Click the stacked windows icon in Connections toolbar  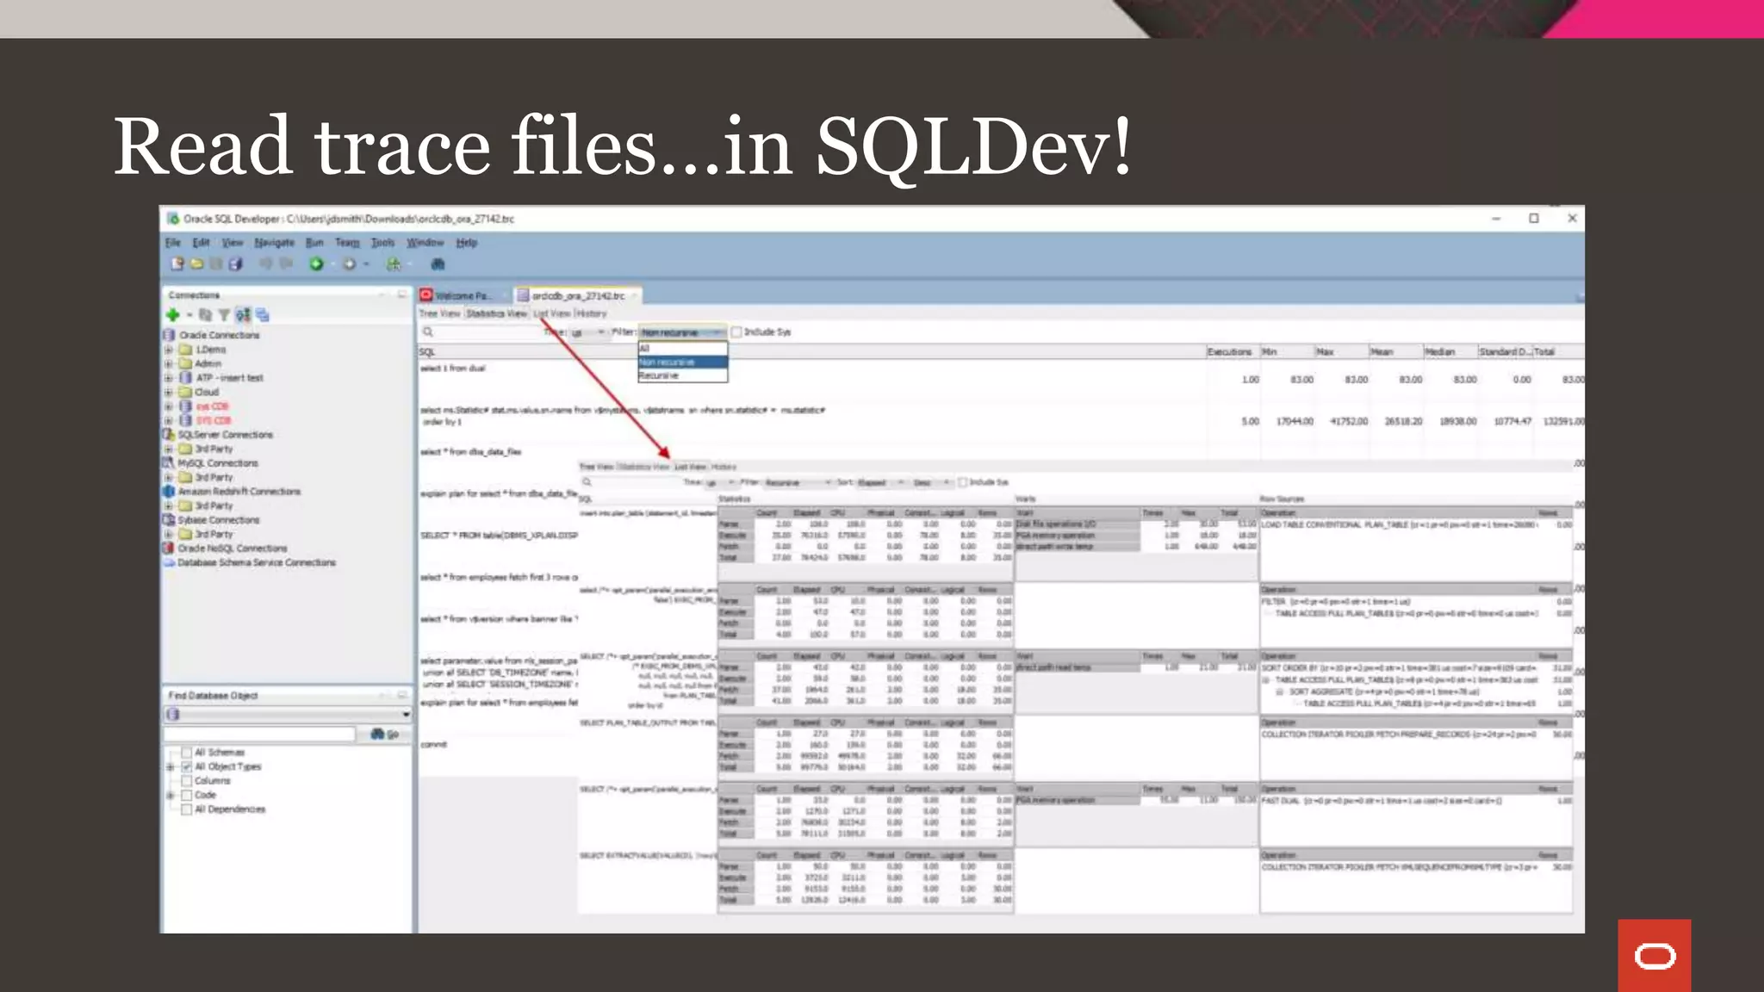coord(262,315)
